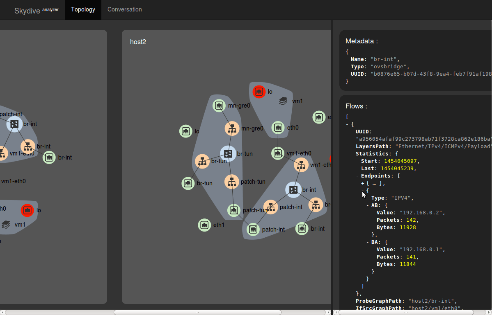Select the orange vm1-eth0 port node in host2
This screenshot has height=315, width=492.
click(x=301, y=165)
